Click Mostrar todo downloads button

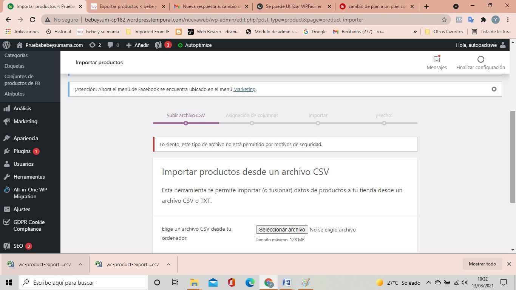pos(482,264)
